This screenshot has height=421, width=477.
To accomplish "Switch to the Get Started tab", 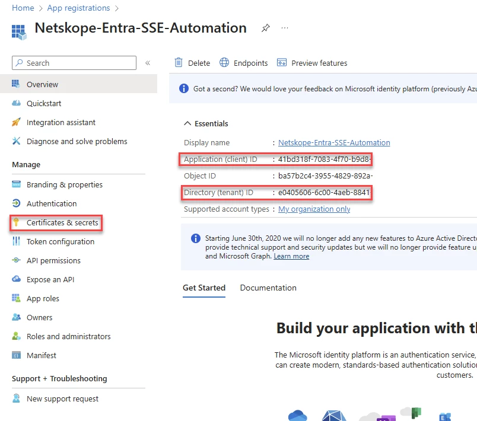I will point(204,288).
